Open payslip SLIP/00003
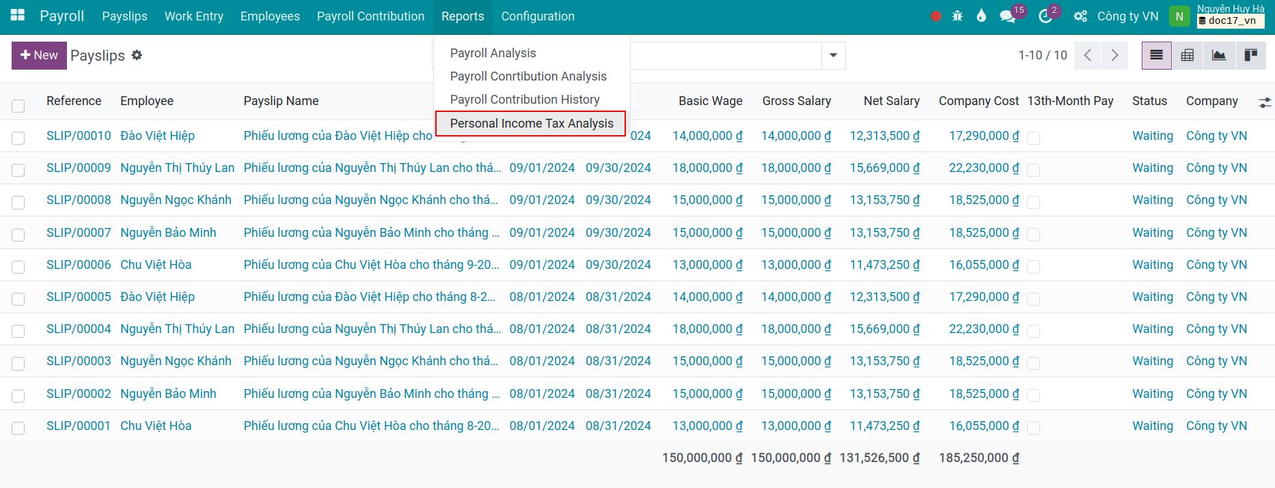This screenshot has width=1275, height=488. 79,361
